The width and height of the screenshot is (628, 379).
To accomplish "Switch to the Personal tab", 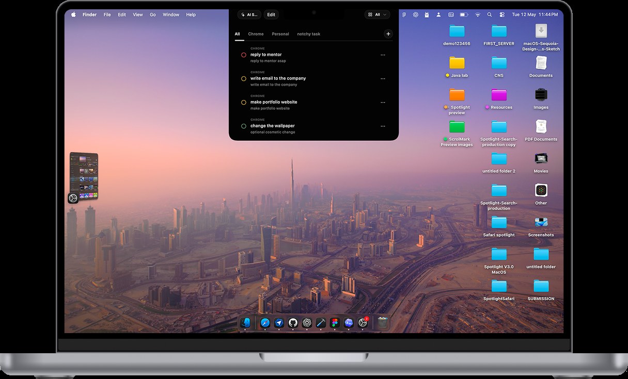I will tap(280, 34).
